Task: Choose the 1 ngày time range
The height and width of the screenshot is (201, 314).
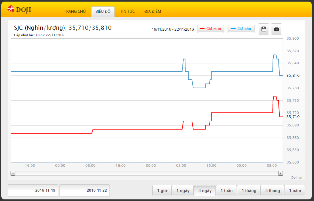Action: 183,190
